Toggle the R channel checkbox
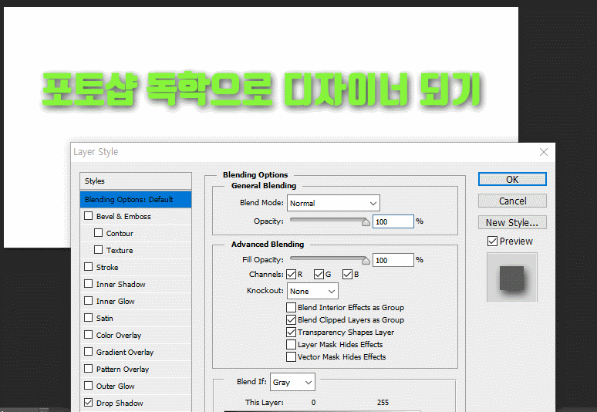Image resolution: width=597 pixels, height=412 pixels. point(292,274)
